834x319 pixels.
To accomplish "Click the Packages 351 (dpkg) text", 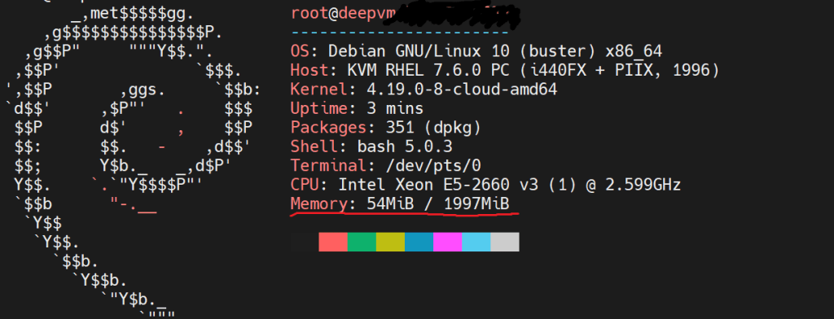I will click(x=386, y=128).
